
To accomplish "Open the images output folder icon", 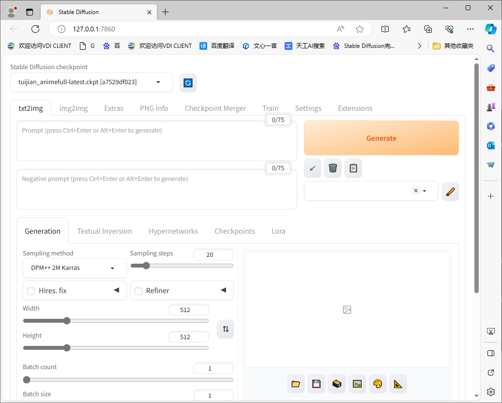I will tap(296, 384).
